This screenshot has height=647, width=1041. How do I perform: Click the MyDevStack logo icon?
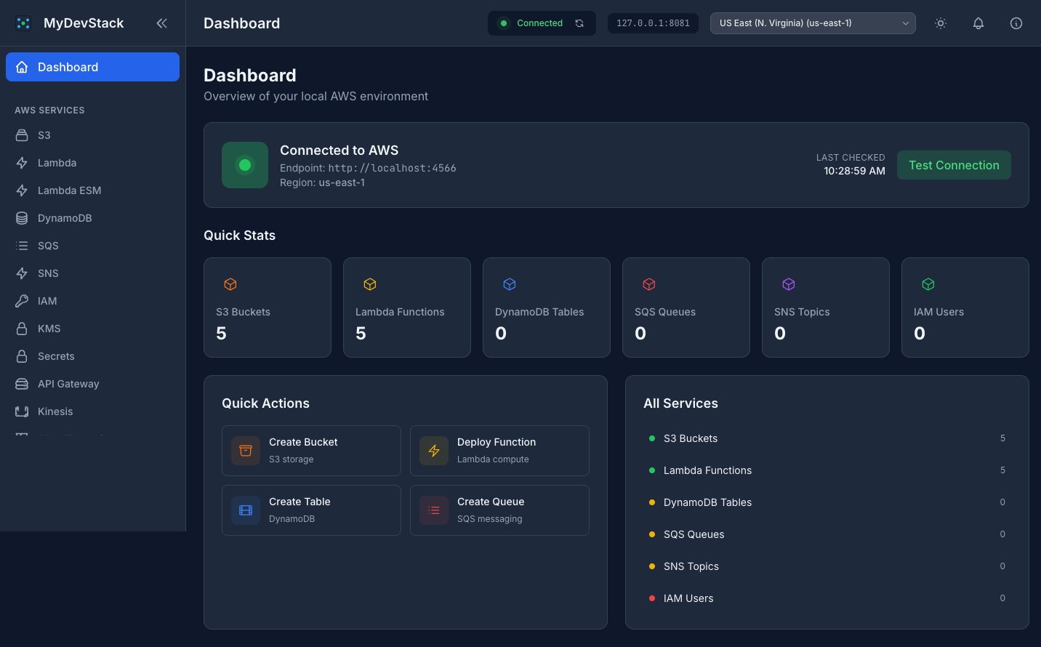(x=23, y=23)
